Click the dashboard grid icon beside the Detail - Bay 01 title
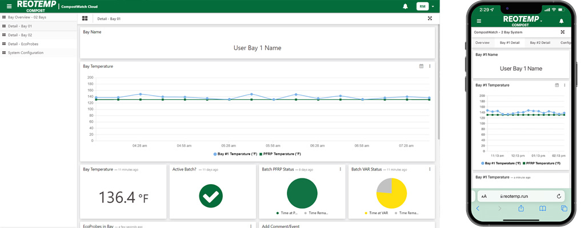 (85, 18)
